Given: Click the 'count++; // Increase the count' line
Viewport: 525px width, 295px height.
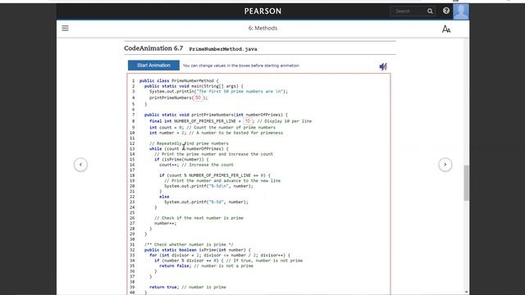Looking at the screenshot, I should [x=196, y=165].
